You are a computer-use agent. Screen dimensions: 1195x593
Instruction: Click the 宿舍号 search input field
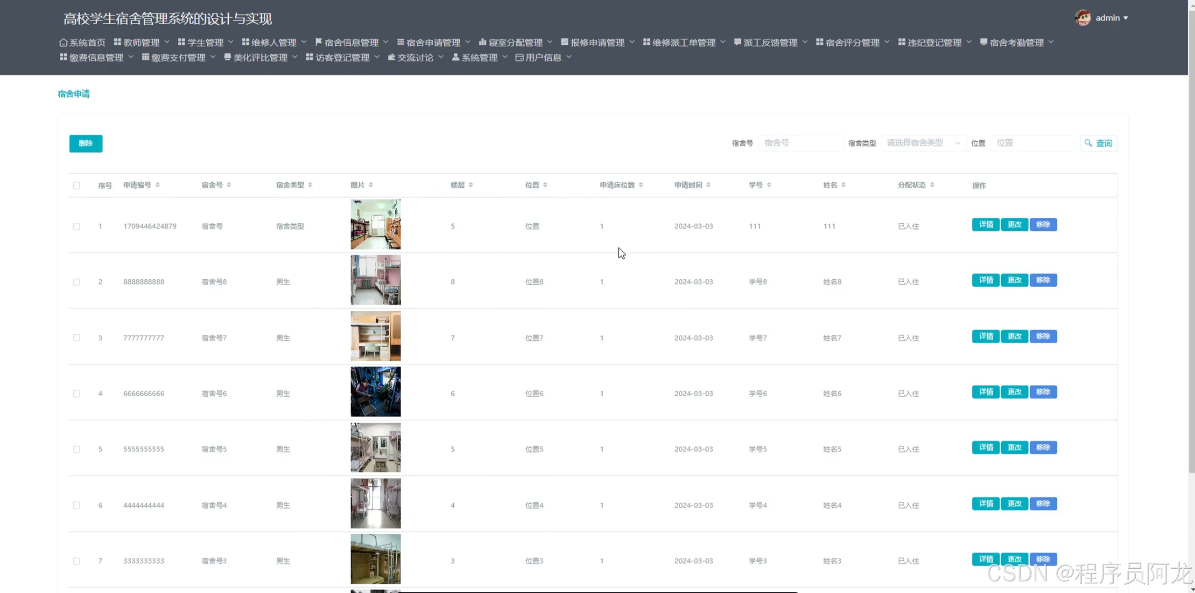(x=800, y=143)
